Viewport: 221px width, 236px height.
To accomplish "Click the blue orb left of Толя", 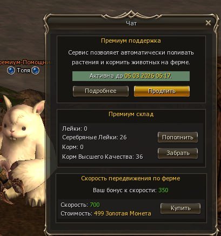I will (x=11, y=70).
